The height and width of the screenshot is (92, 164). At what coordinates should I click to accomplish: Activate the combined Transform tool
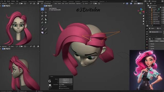46,16
